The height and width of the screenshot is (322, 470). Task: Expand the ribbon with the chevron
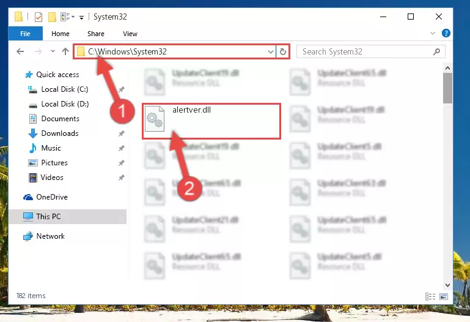click(x=433, y=33)
